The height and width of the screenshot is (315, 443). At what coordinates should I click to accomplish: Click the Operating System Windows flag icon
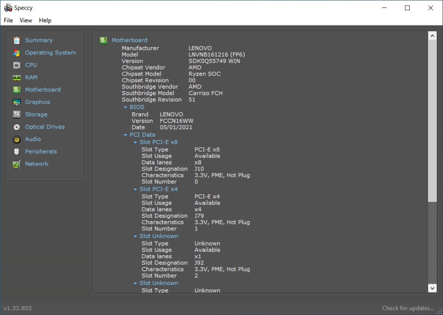(x=17, y=53)
